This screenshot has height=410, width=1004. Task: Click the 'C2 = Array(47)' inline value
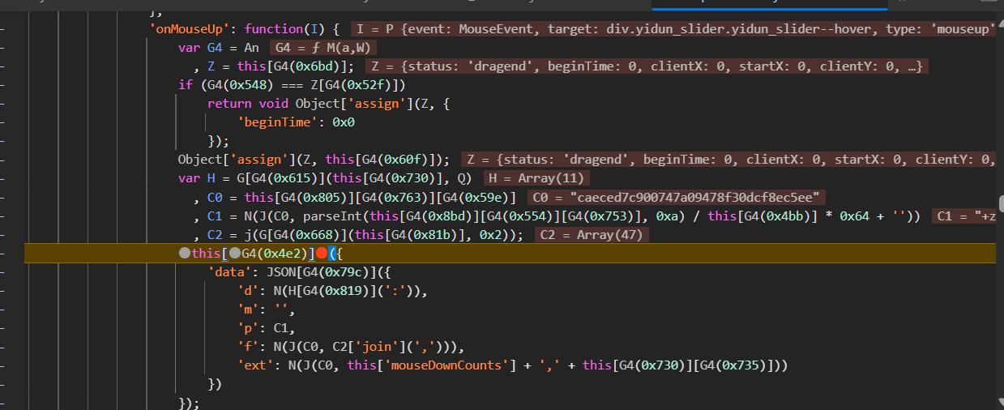[x=593, y=235]
